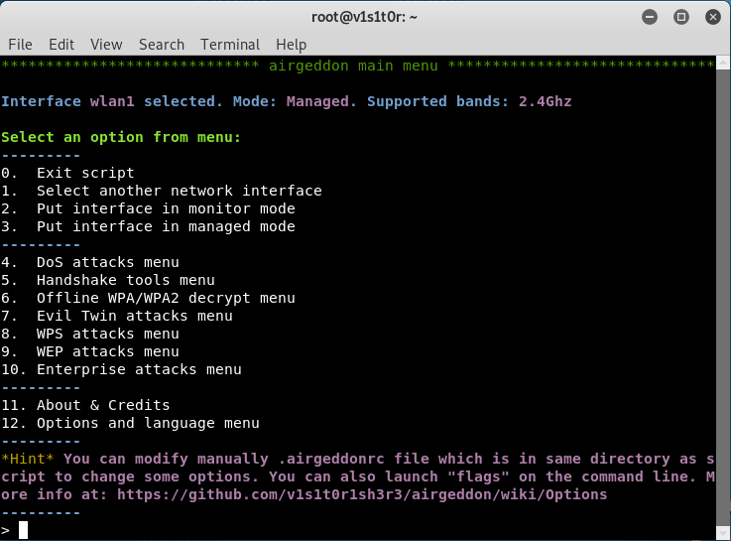Image resolution: width=731 pixels, height=541 pixels.
Task: Click the 'Exit script' option line
Action: click(85, 173)
